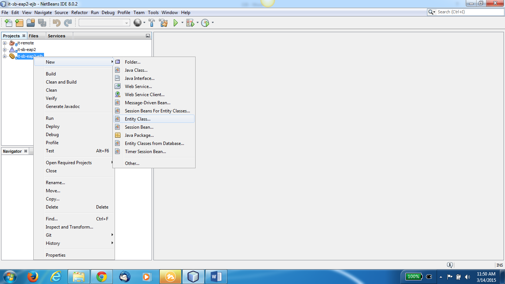Click the globe browser icon in toolbar
The width and height of the screenshot is (505, 284).
(138, 23)
